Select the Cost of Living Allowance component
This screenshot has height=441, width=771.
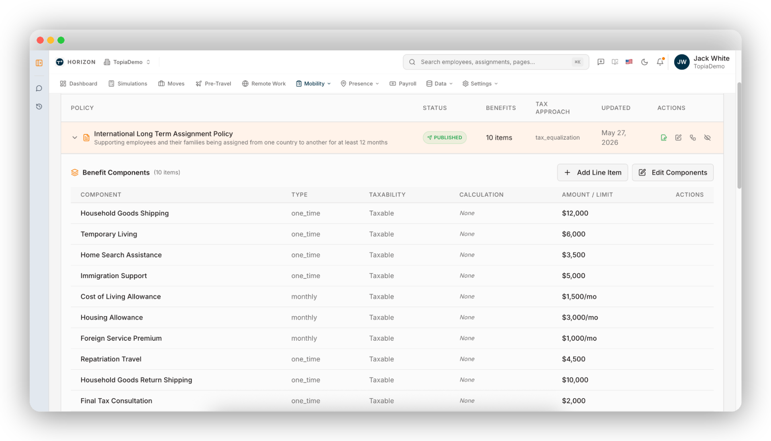coord(120,297)
